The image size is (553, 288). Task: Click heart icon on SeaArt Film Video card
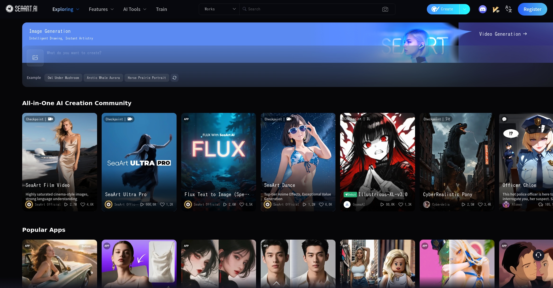click(83, 204)
